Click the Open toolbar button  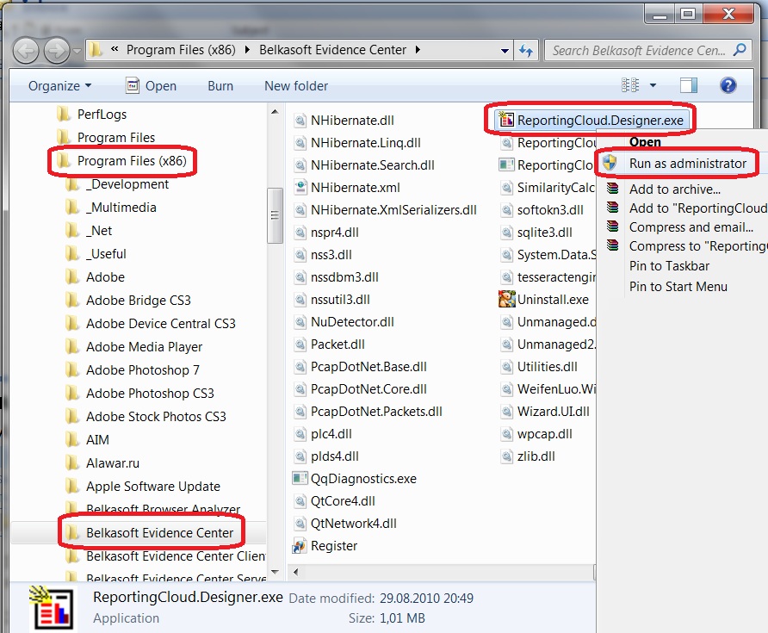click(151, 86)
